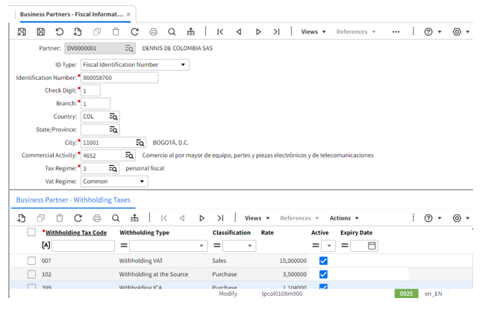Click the revert/undo icon in top toolbar
The height and width of the screenshot is (319, 485).
tap(60, 32)
